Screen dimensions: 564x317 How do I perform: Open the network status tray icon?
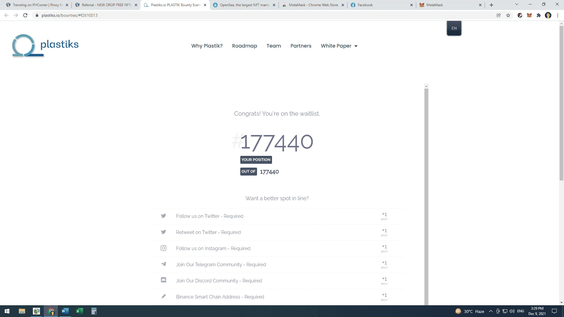[x=505, y=311]
